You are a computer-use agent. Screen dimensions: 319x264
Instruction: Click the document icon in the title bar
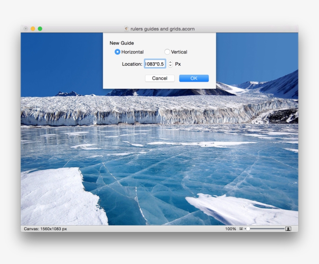[x=126, y=29]
